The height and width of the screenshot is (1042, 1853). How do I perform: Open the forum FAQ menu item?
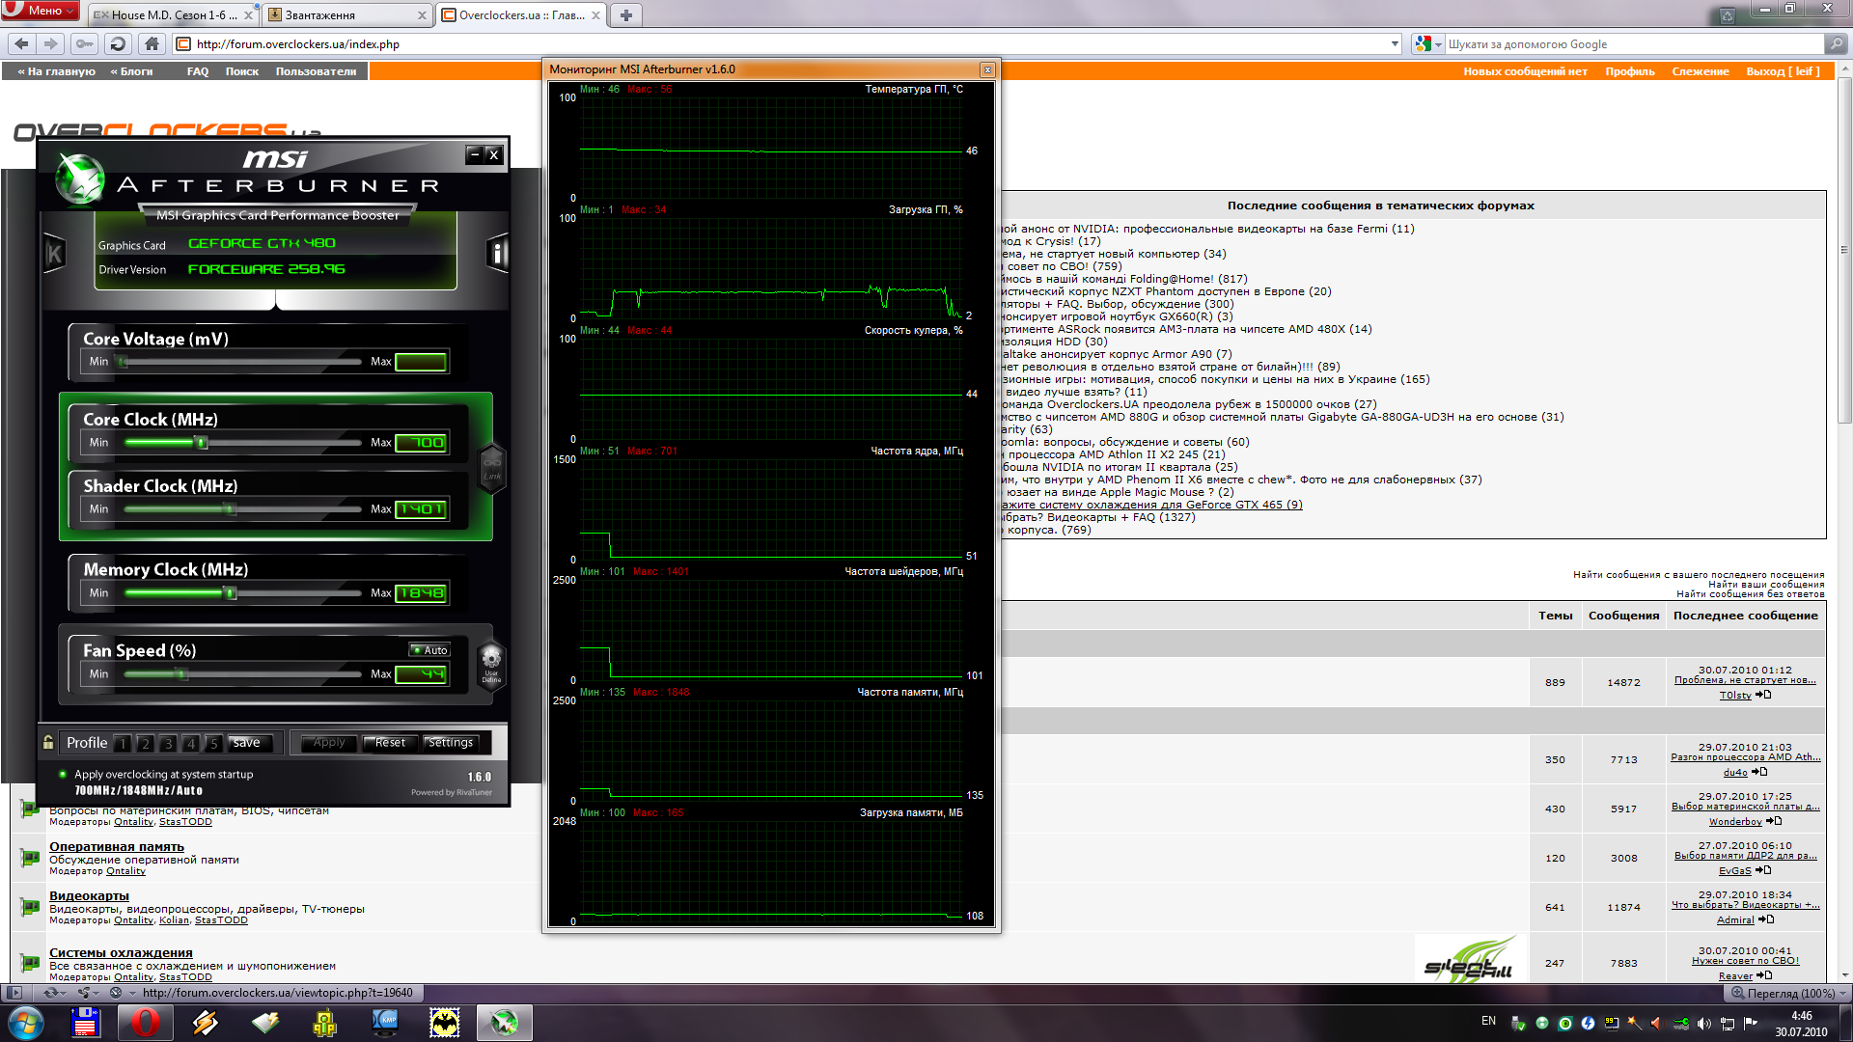point(198,71)
